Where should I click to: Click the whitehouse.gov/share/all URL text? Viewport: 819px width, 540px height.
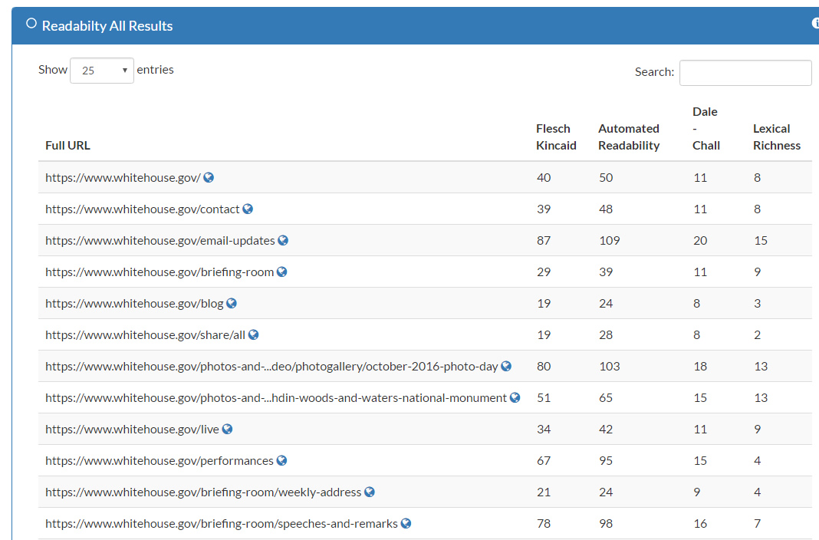[145, 334]
